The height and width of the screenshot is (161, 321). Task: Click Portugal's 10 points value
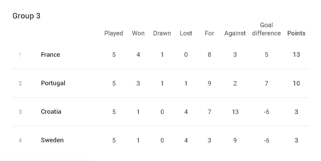(296, 83)
